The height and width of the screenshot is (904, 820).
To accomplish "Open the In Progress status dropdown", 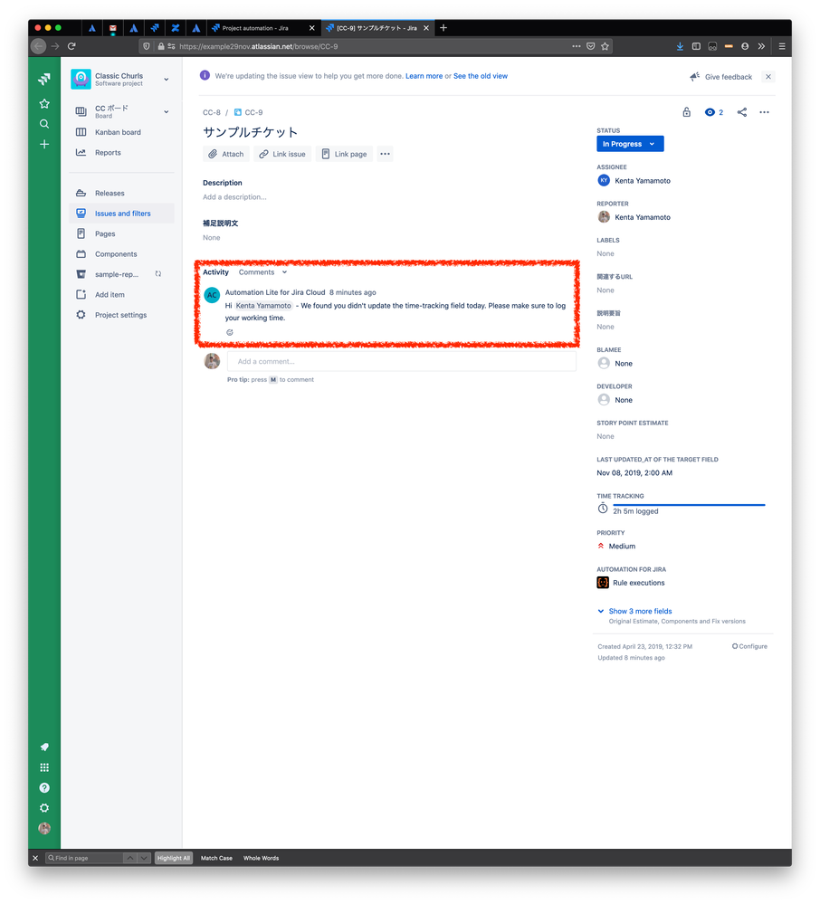I will click(630, 144).
